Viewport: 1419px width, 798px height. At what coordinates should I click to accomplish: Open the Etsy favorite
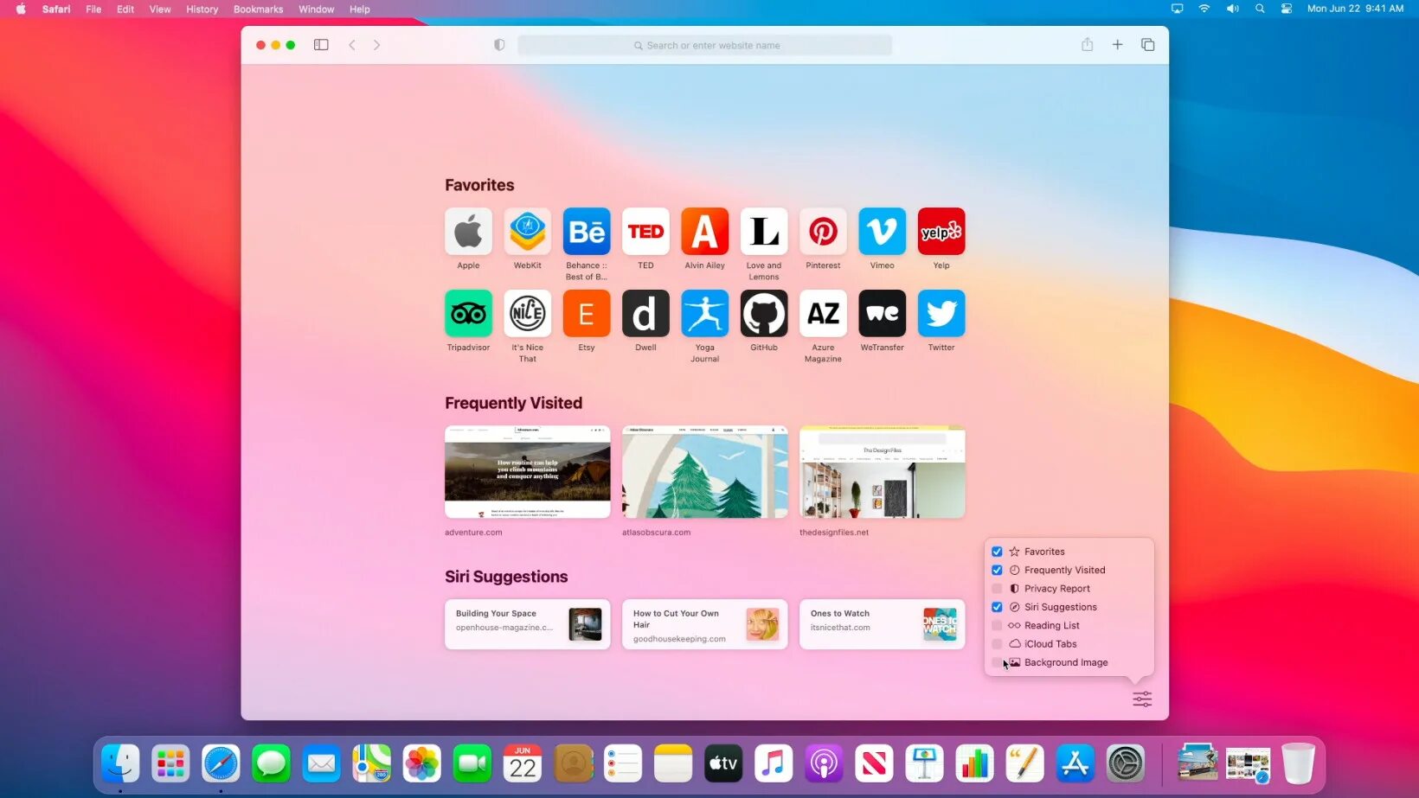point(586,313)
